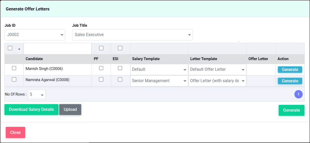The image size is (310, 143).
Task: Go to page 1 in pagination
Action: pos(298,94)
